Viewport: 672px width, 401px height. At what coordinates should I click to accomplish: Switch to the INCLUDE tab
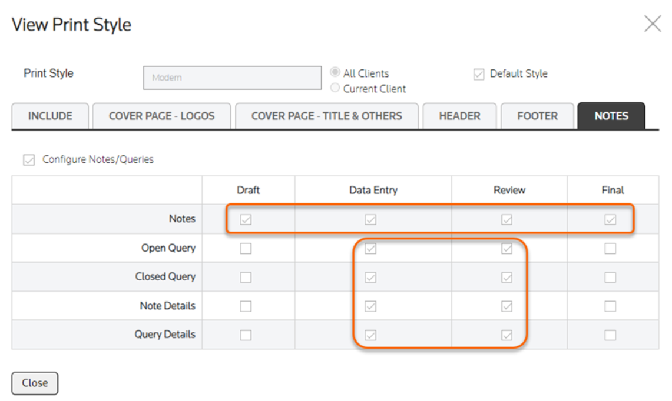click(x=50, y=116)
